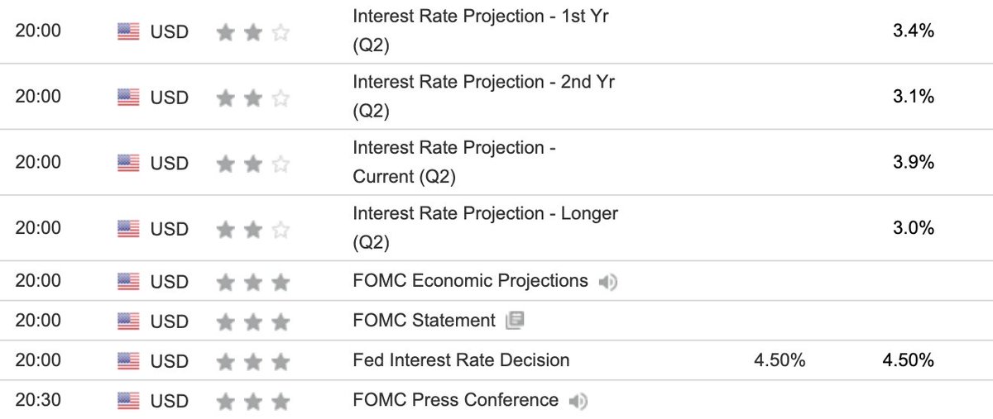Screen dimensions: 993x419
Task: Click the 20:30 time cell
Action: click(x=38, y=402)
